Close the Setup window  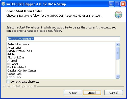[x=123, y=4]
